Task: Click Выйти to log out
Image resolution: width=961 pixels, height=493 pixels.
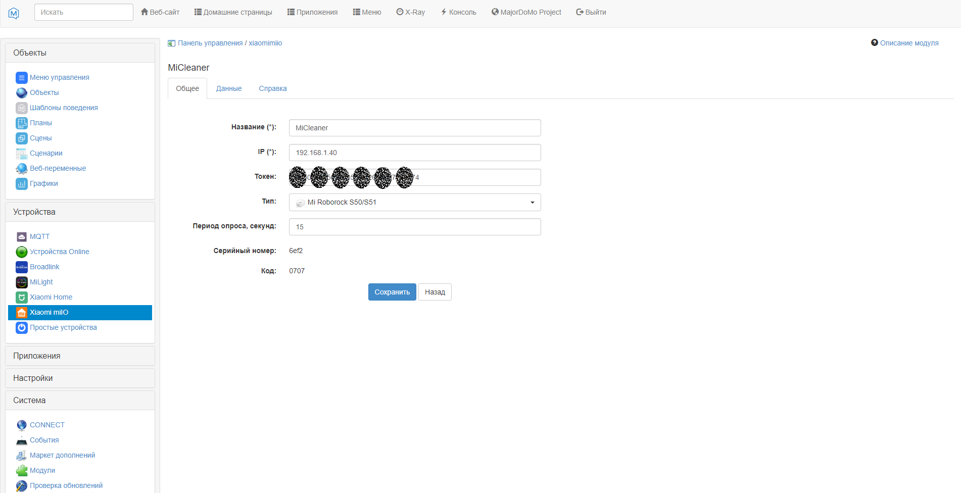Action: [591, 12]
